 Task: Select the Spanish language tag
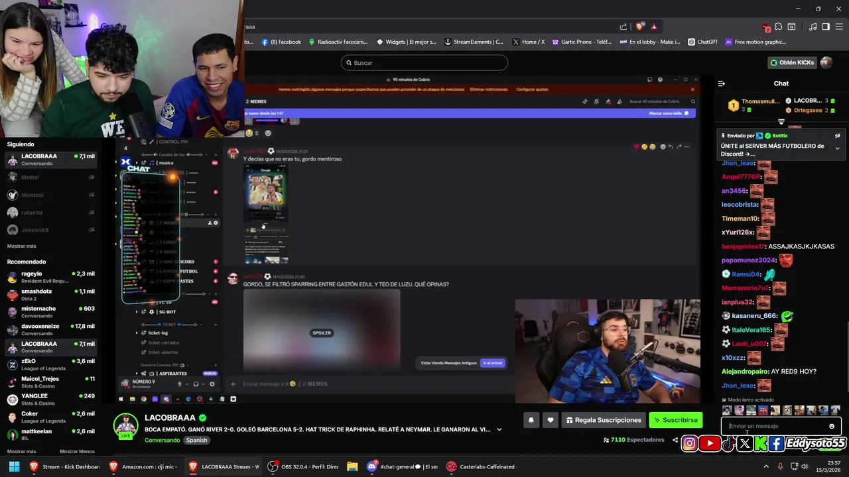tap(196, 441)
